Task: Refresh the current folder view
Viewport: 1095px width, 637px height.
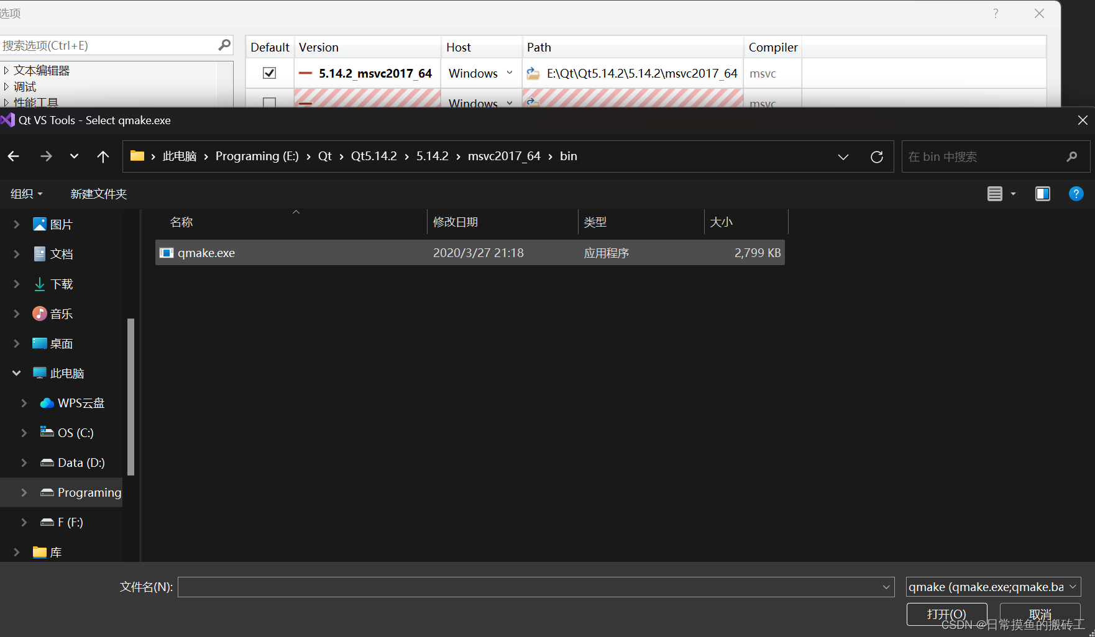Action: [877, 156]
